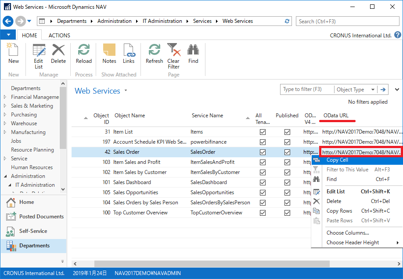
Task: Switch to the ACTIONS ribbon tab
Action: (x=59, y=35)
